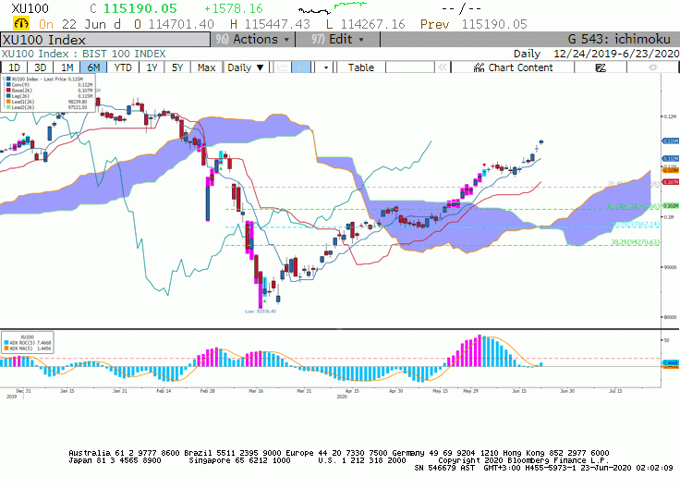Open chart settings gear icon
Screen dimensions: 680x489
[652, 67]
